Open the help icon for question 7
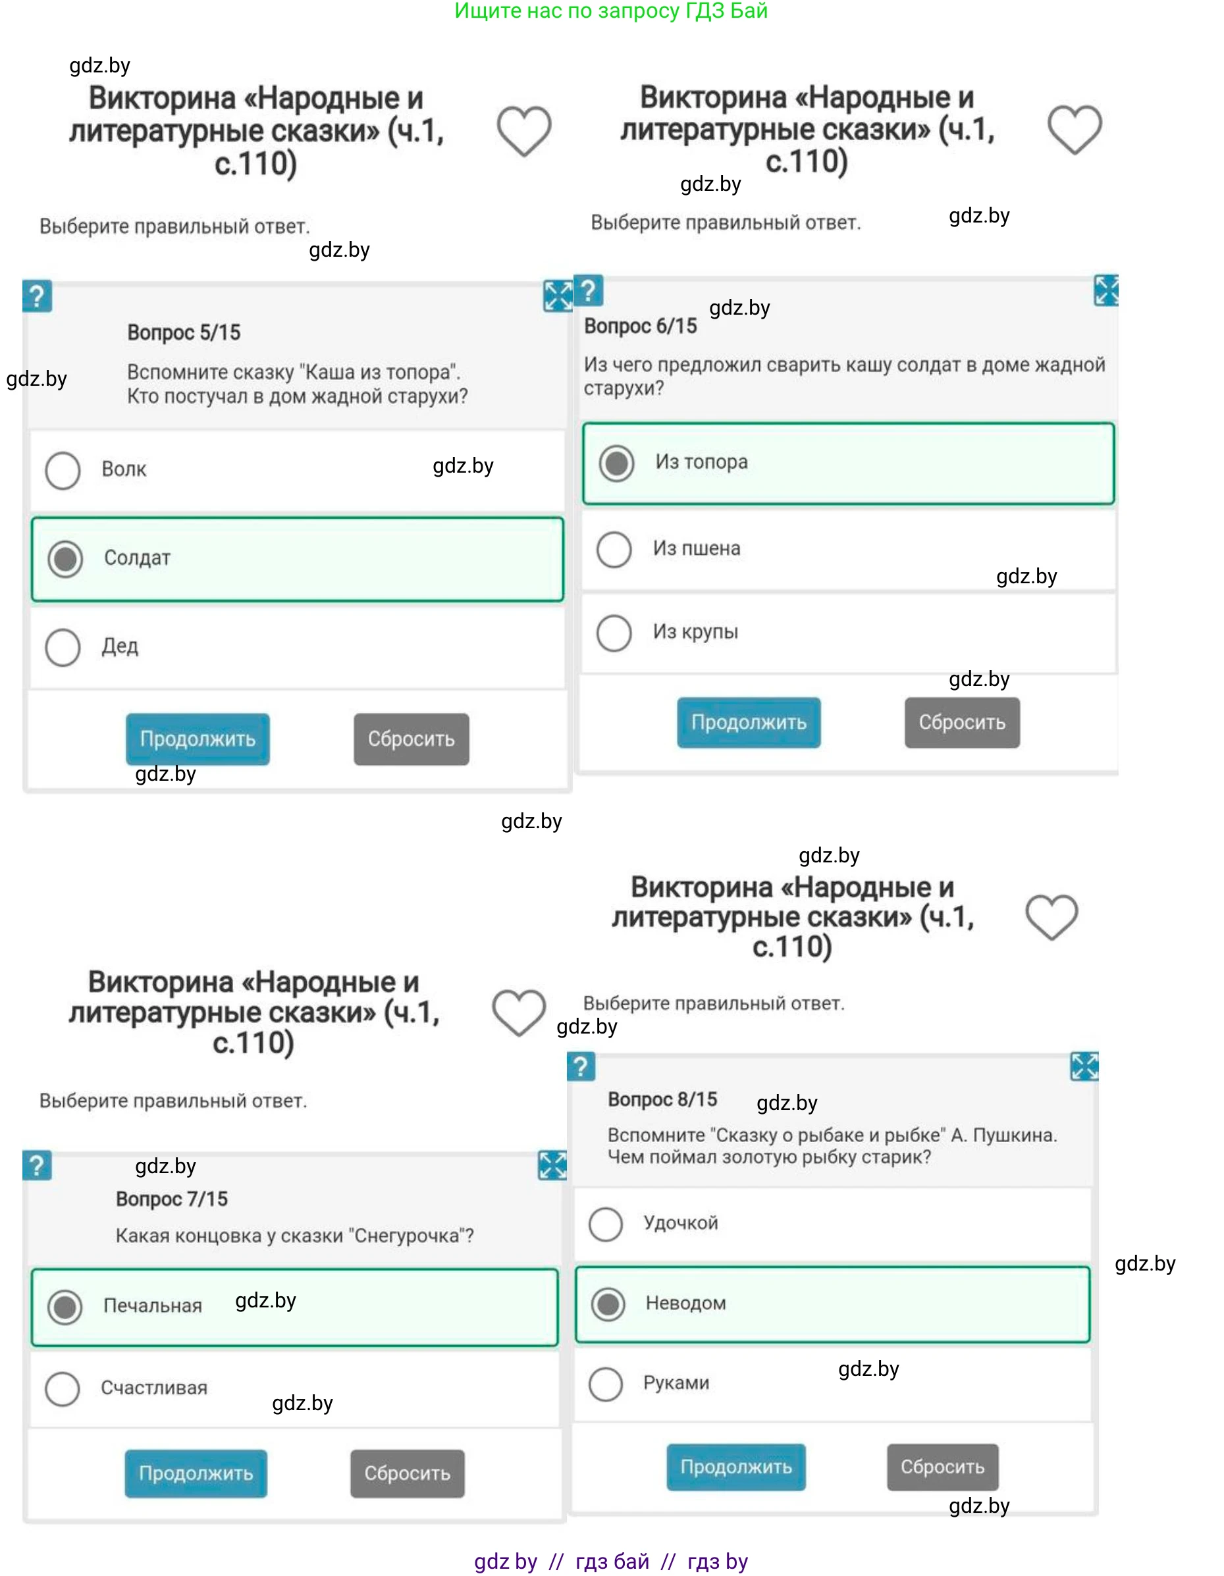 [37, 1165]
